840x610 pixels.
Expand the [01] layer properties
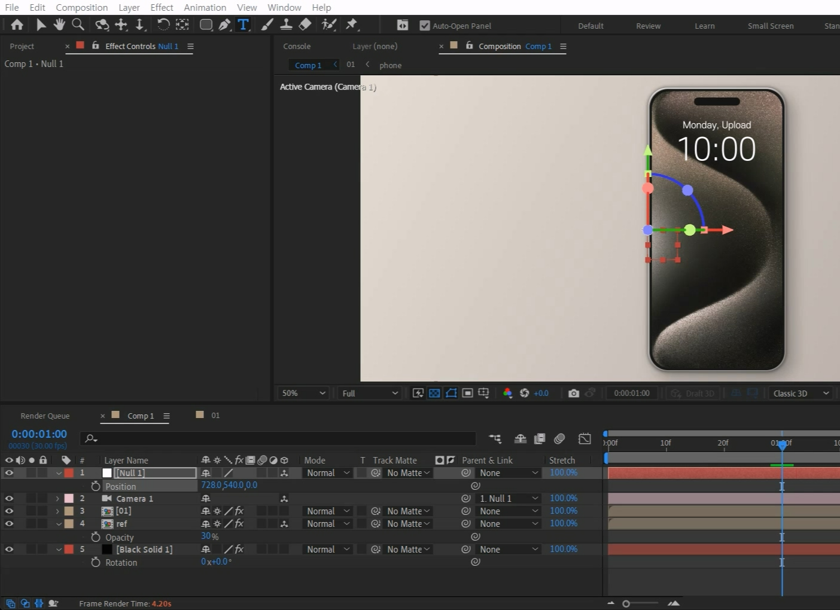click(x=57, y=511)
